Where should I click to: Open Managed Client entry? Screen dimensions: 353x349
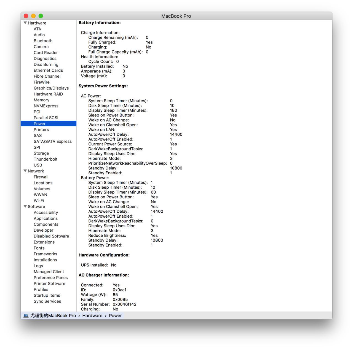[49, 272]
